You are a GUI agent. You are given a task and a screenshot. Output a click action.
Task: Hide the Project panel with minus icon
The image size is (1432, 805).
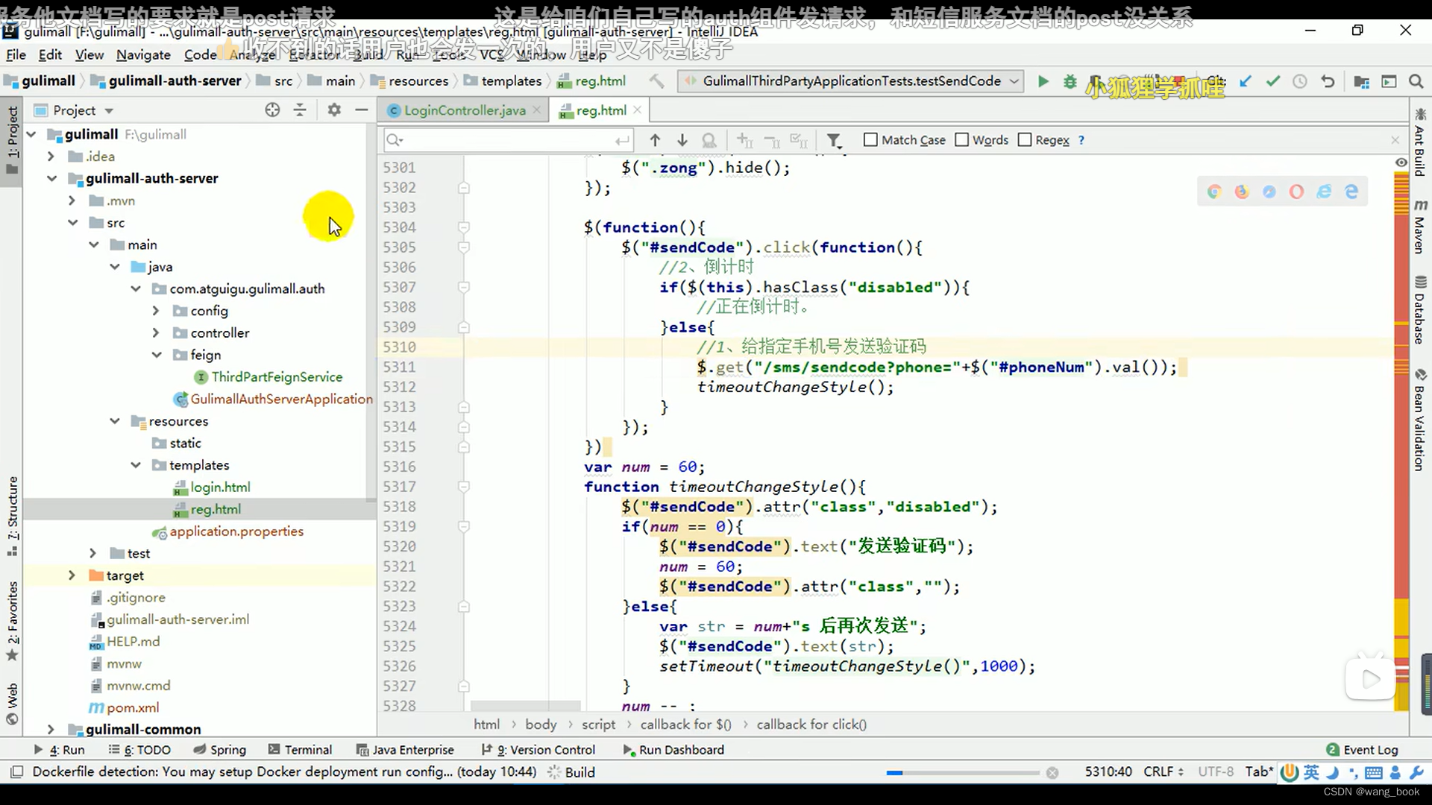coord(362,110)
